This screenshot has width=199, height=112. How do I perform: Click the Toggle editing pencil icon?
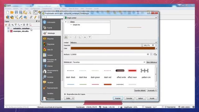pyautogui.click(x=35, y=17)
